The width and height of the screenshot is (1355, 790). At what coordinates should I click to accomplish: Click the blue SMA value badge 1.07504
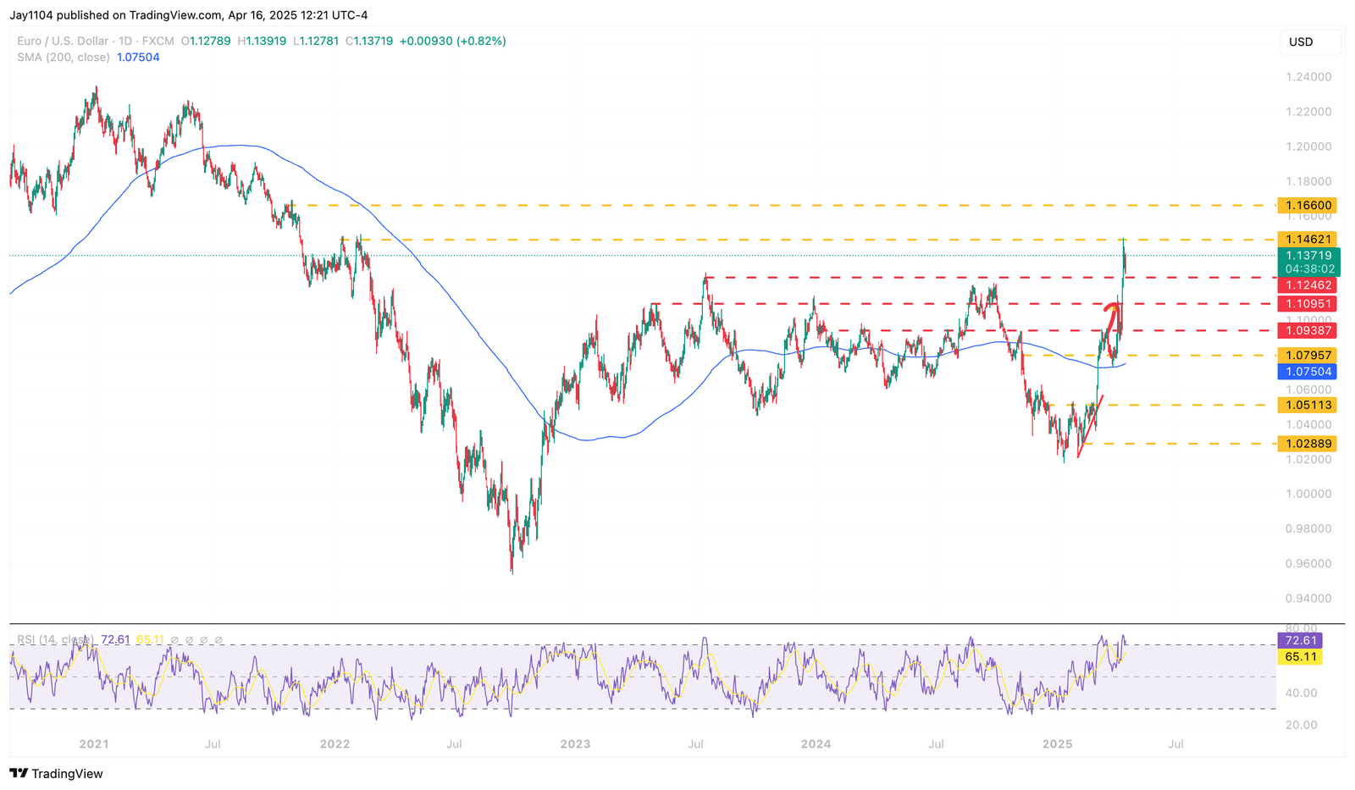pos(1309,371)
